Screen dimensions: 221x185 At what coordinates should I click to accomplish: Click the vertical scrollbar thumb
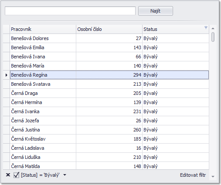[213, 37]
